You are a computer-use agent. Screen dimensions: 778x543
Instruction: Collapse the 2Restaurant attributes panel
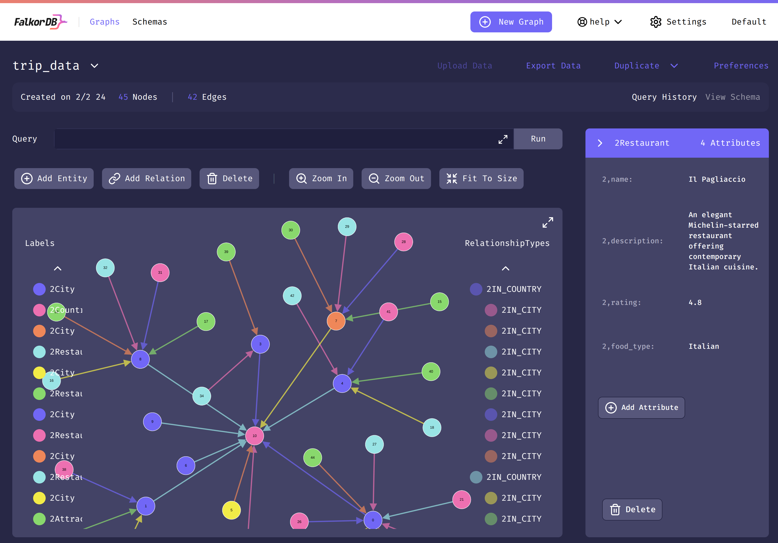(600, 143)
